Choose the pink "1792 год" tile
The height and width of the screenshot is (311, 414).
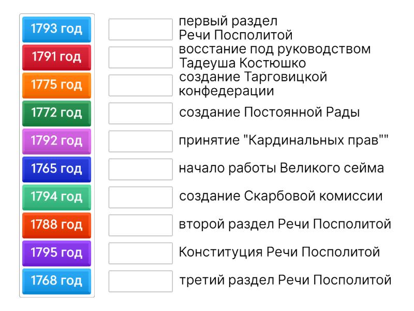coord(57,141)
